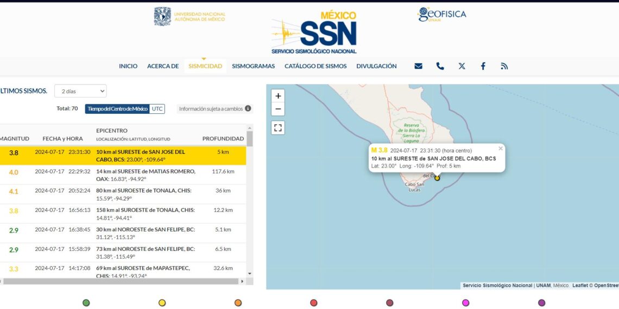Select the Matias Romero, OAX earthquake row
Image resolution: width=619 pixels, height=309 pixels.
click(x=122, y=175)
